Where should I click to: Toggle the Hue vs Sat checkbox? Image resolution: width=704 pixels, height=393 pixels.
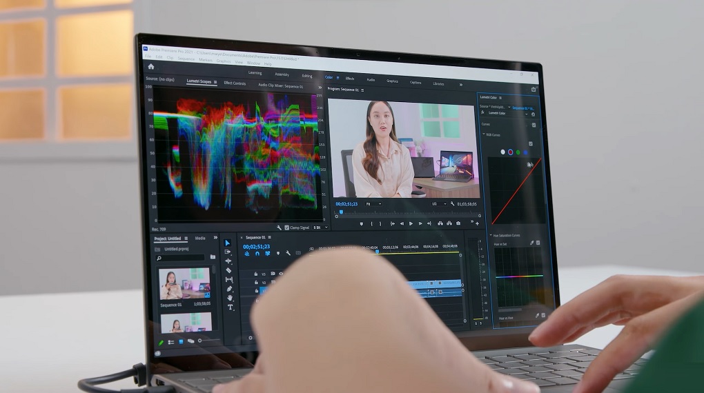[538, 243]
